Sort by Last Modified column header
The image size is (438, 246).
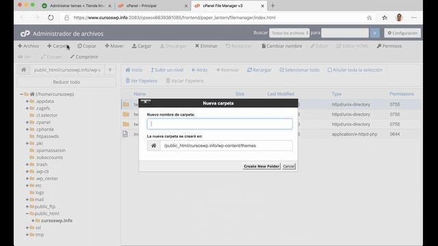(x=281, y=94)
